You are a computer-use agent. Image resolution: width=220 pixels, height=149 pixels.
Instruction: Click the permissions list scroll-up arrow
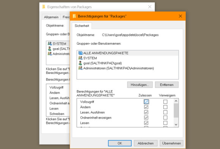[x=176, y=101]
